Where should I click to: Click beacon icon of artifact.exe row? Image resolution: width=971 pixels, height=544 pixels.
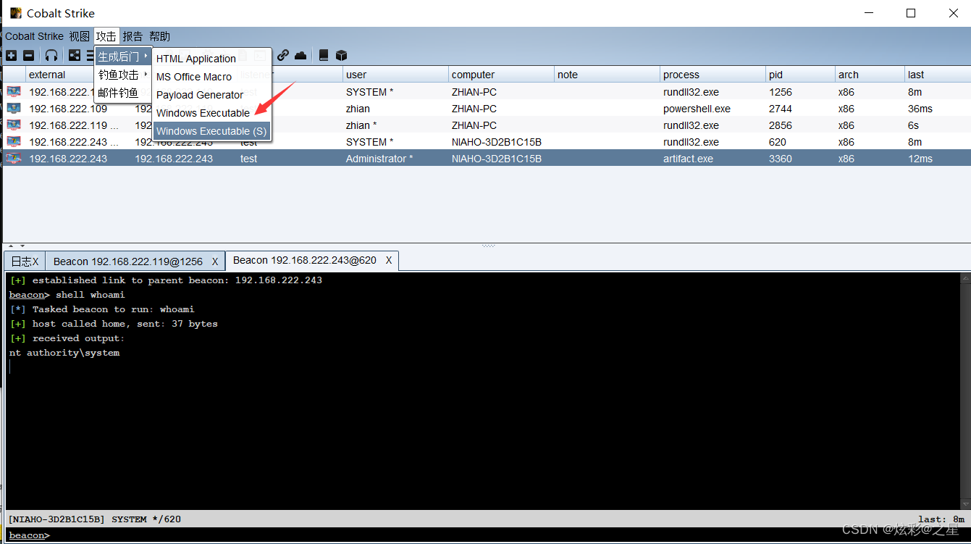pyautogui.click(x=14, y=159)
